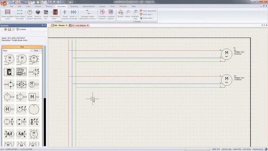Select M circle with two leads symbol
Screen dimensions: 268x151
click(x=9, y=109)
